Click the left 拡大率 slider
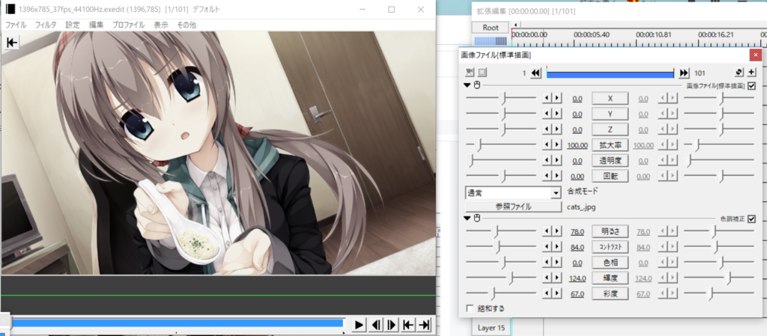The image size is (767, 336). tap(501, 145)
